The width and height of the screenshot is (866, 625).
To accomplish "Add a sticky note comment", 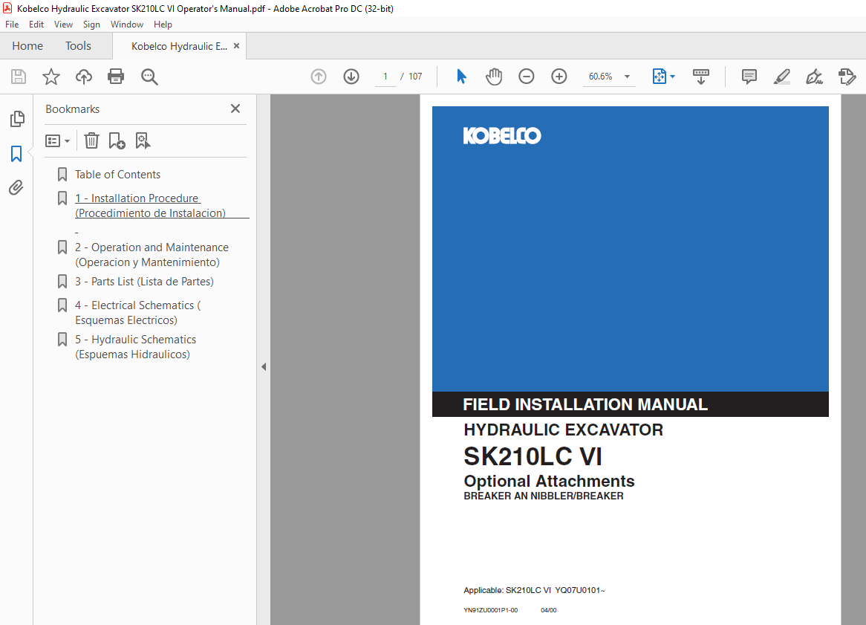I will pos(749,77).
